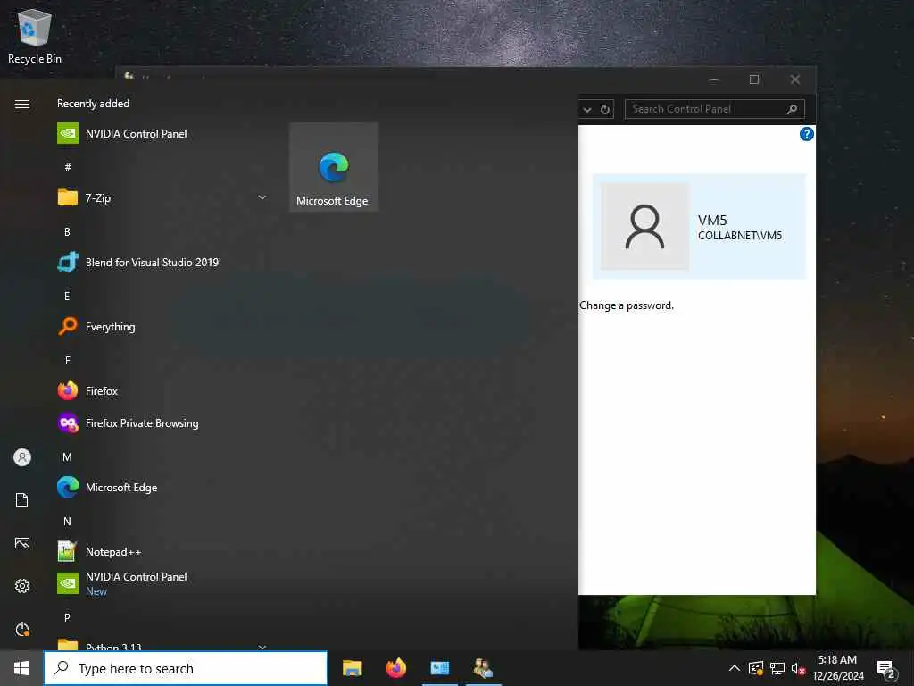Open Firefox from the taskbar
Image resolution: width=914 pixels, height=686 pixels.
coord(395,668)
